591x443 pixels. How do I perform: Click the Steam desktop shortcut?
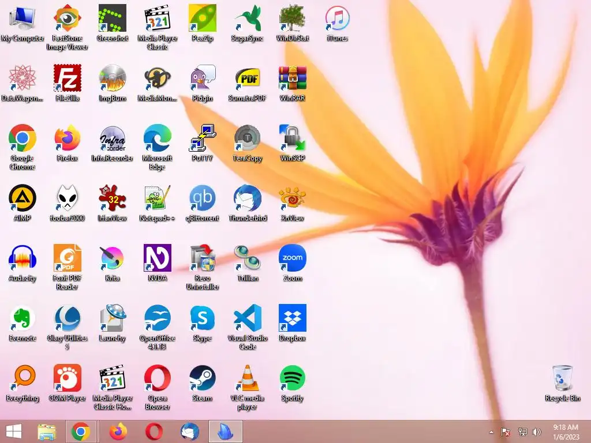pyautogui.click(x=203, y=377)
